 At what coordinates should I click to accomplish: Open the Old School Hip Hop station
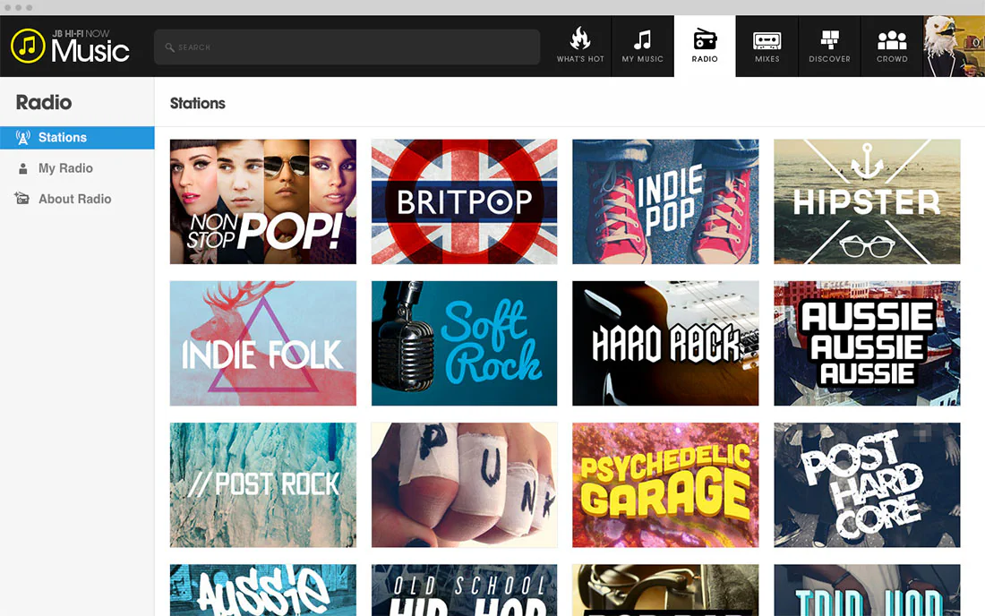tap(464, 590)
